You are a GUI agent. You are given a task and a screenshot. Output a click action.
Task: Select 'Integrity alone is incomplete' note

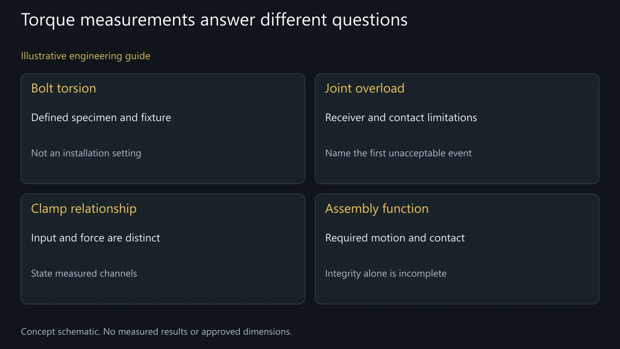[x=386, y=274]
